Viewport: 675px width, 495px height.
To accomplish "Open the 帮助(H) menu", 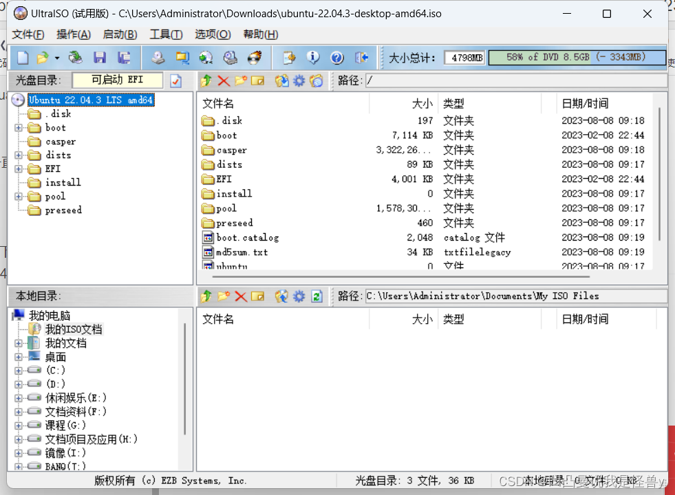I will [261, 34].
